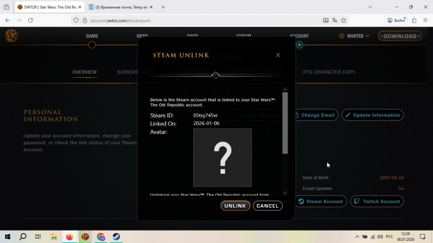Click the shield tracking protection icon

76,20
